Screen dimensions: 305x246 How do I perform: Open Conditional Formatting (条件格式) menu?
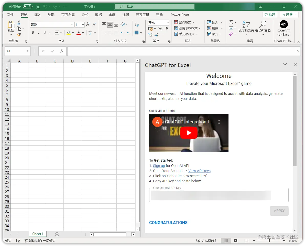coord(184,22)
